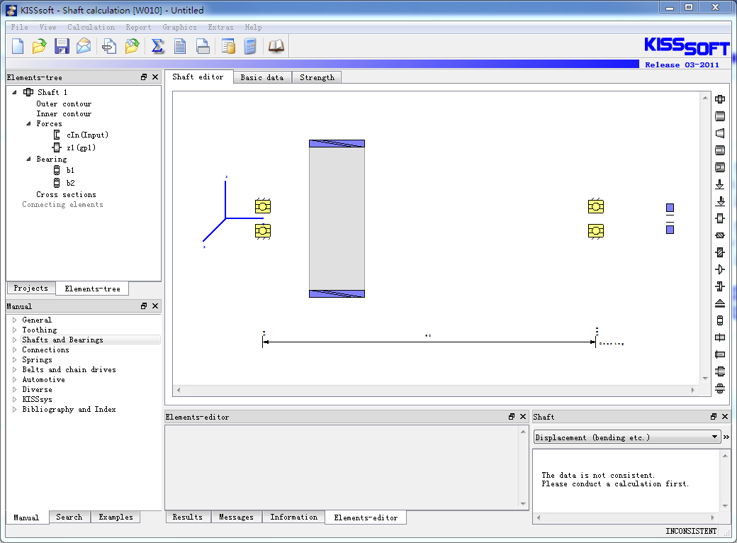Switch to the Strength tab

tap(317, 77)
